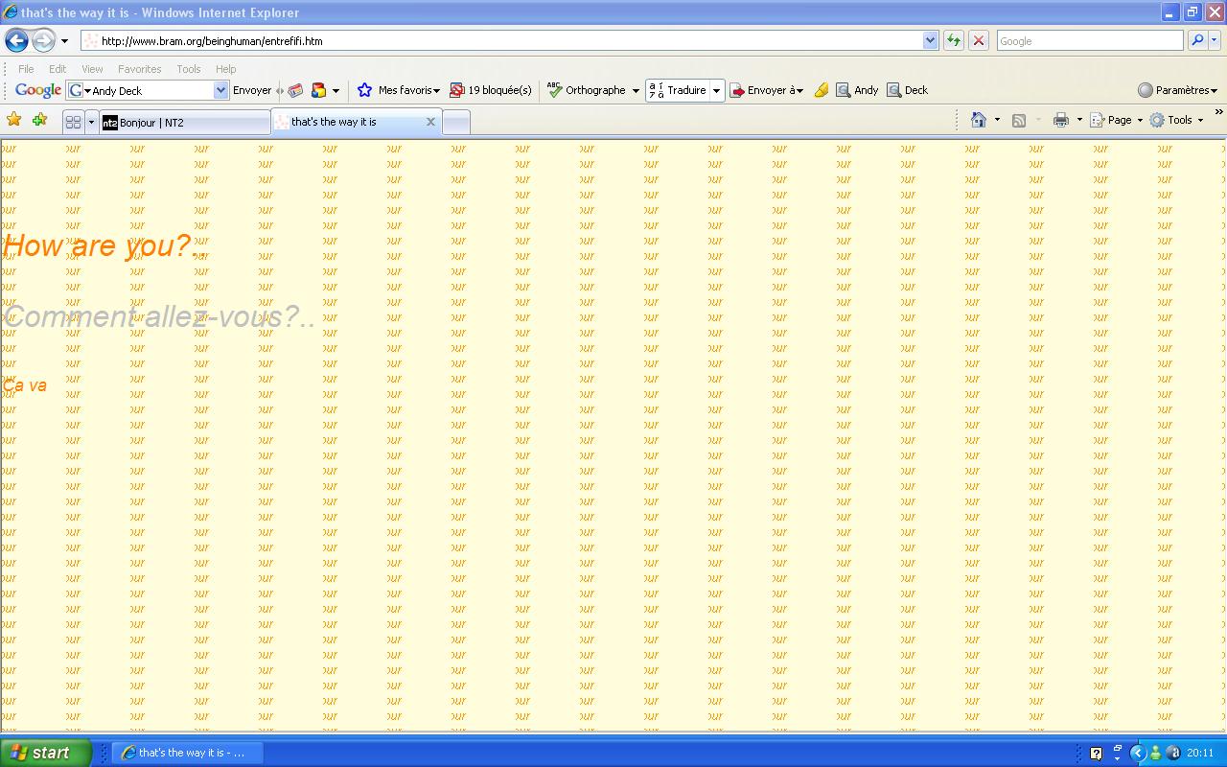This screenshot has height=767, width=1227.
Task: Expand the Google toolbar search history dropdown
Action: tap(220, 90)
